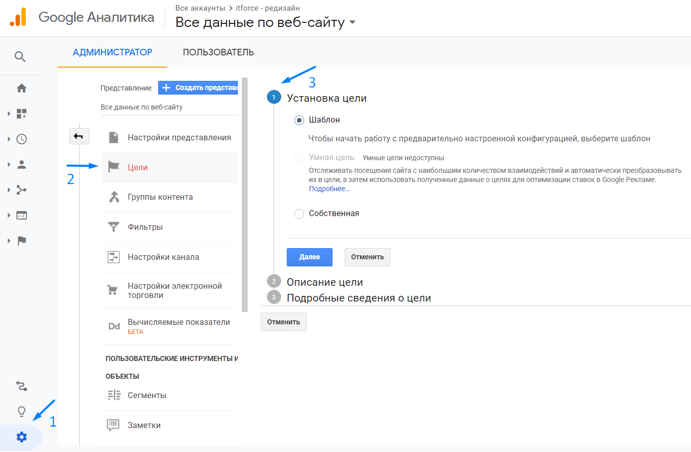Click the view column vertical scrollbar

pyautogui.click(x=245, y=194)
